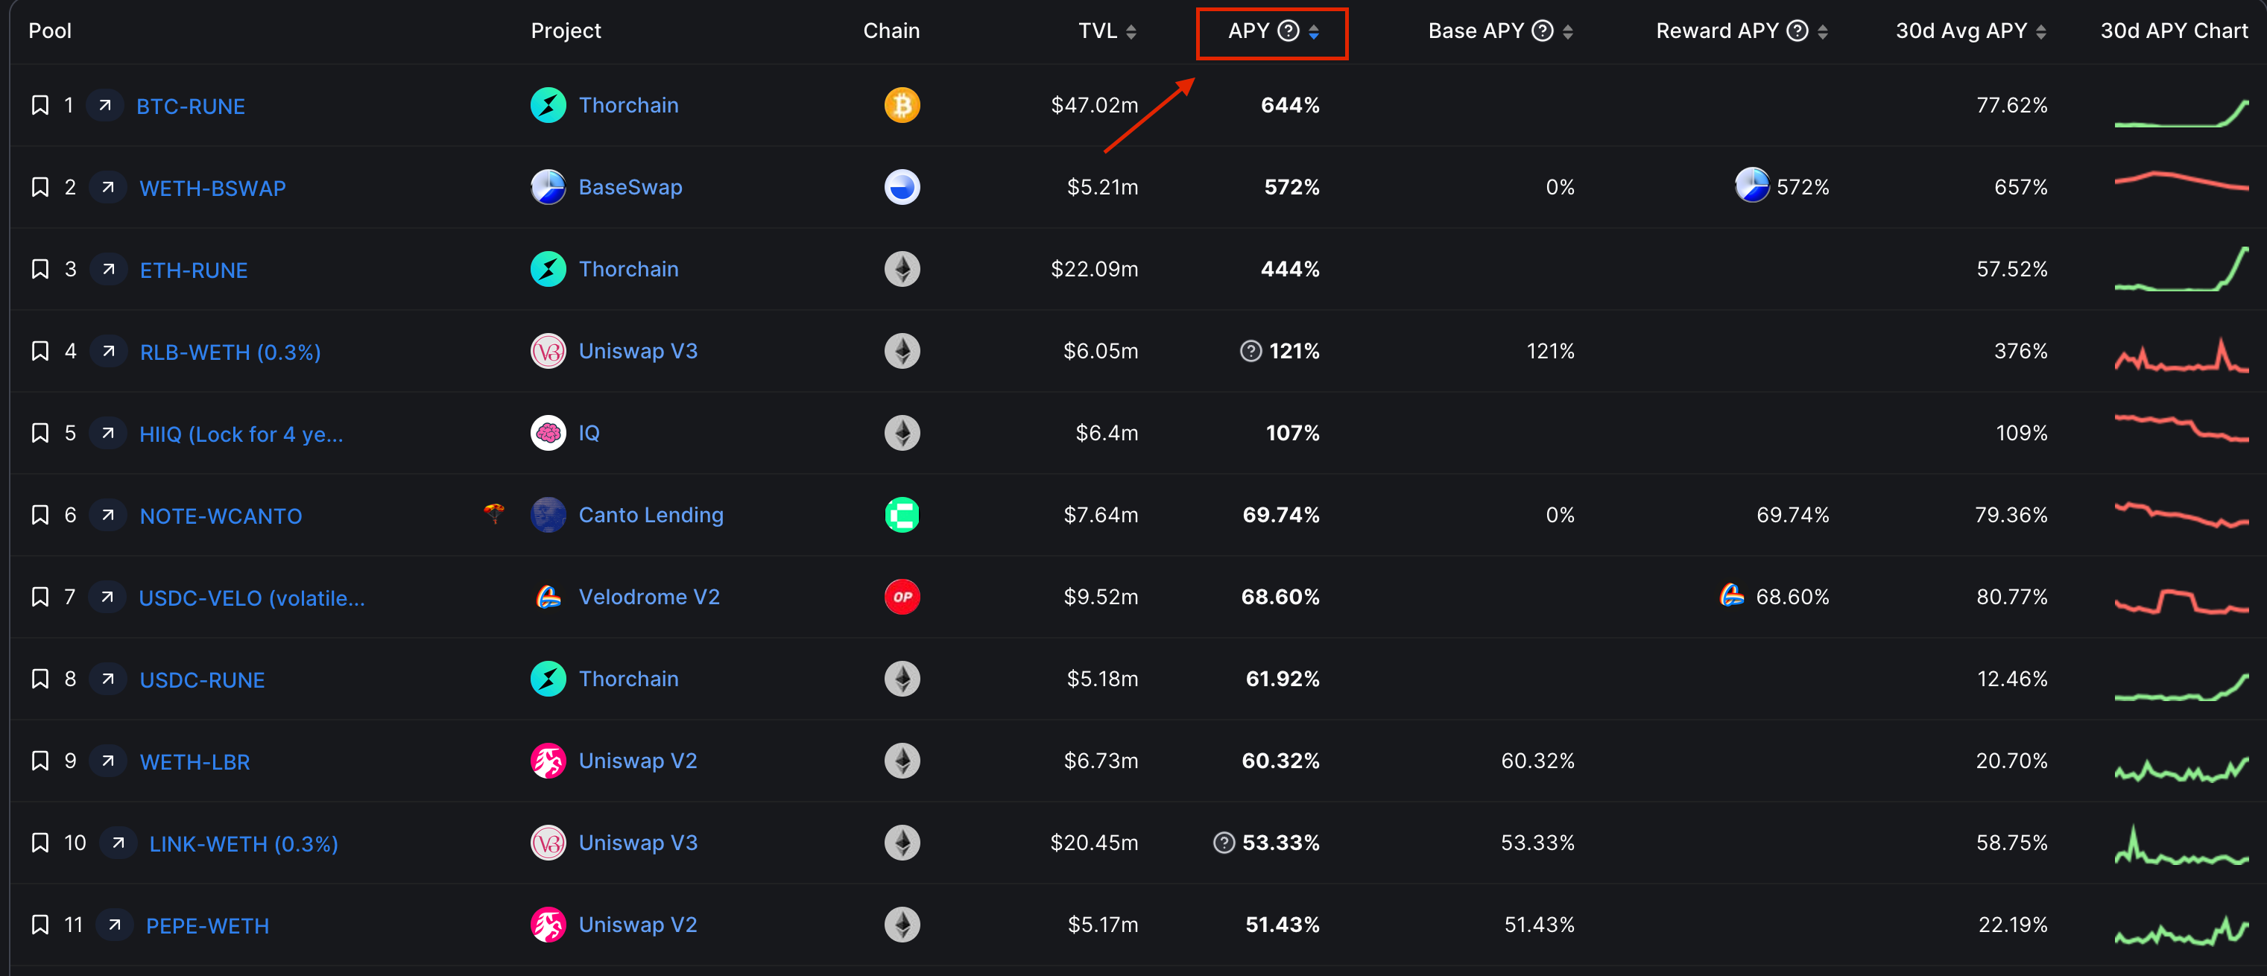2267x976 pixels.
Task: Bookmark the RLB-WETH (0.3%) pool
Action: [39, 351]
